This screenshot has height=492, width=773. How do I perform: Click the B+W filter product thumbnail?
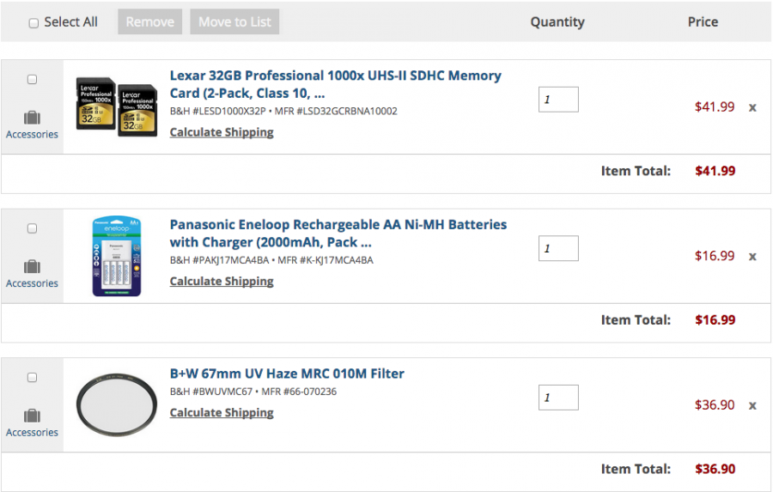click(x=116, y=405)
